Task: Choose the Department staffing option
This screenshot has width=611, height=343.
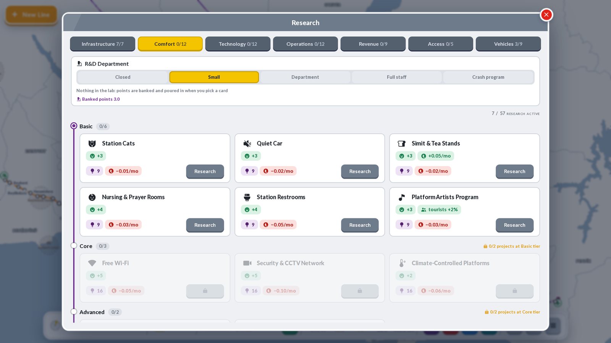Action: coord(305,77)
